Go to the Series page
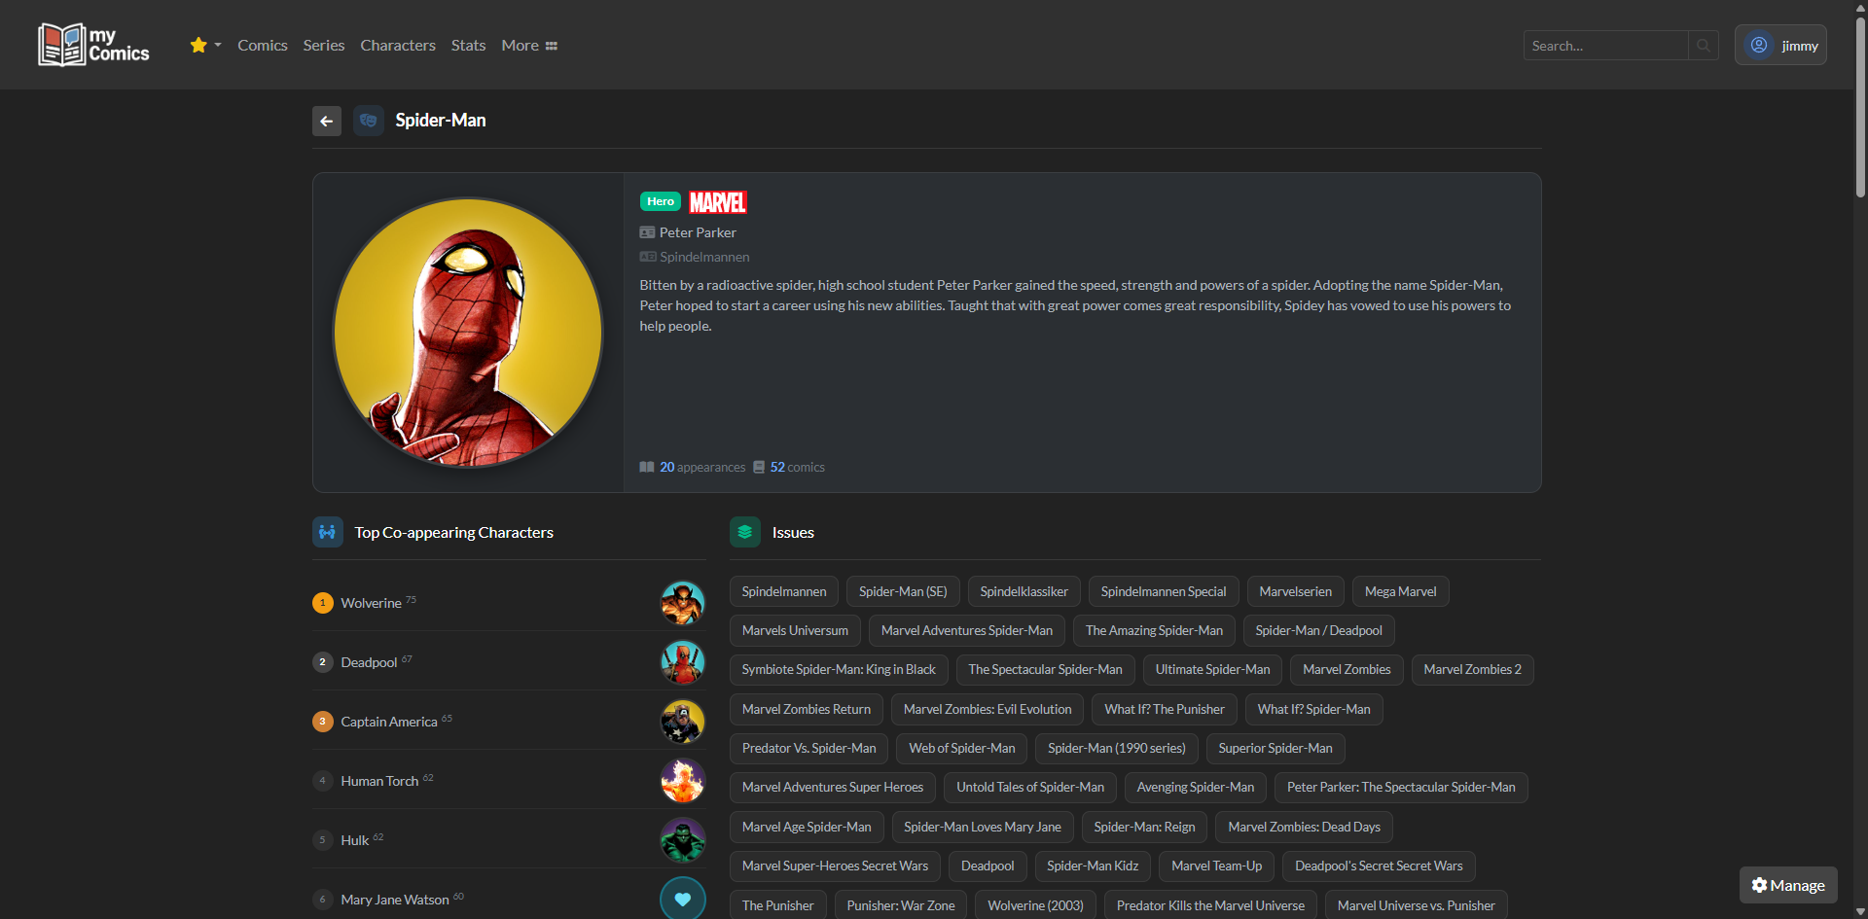This screenshot has height=919, width=1868. click(x=324, y=45)
